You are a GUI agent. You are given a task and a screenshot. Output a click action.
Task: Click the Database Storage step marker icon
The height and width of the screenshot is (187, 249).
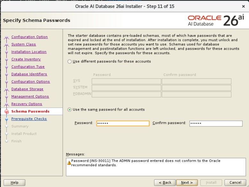point(6,89)
